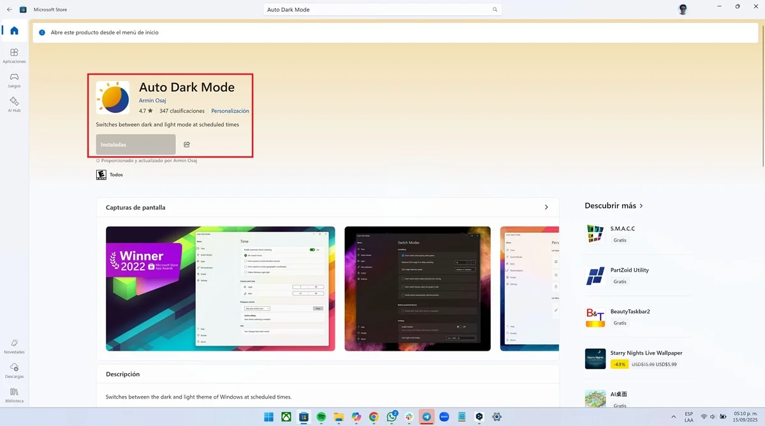Open Telegram from the taskbar
Screen dimensions: 765x426
point(426,416)
